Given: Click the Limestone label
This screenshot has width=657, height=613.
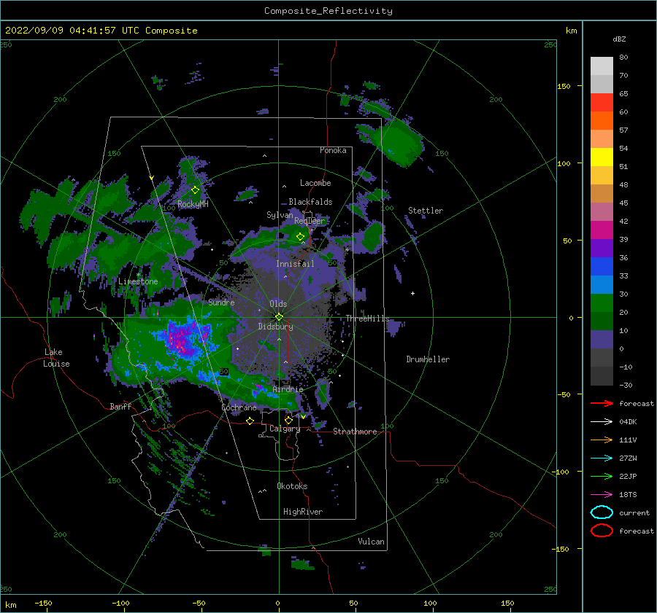Looking at the screenshot, I should pyautogui.click(x=138, y=281).
